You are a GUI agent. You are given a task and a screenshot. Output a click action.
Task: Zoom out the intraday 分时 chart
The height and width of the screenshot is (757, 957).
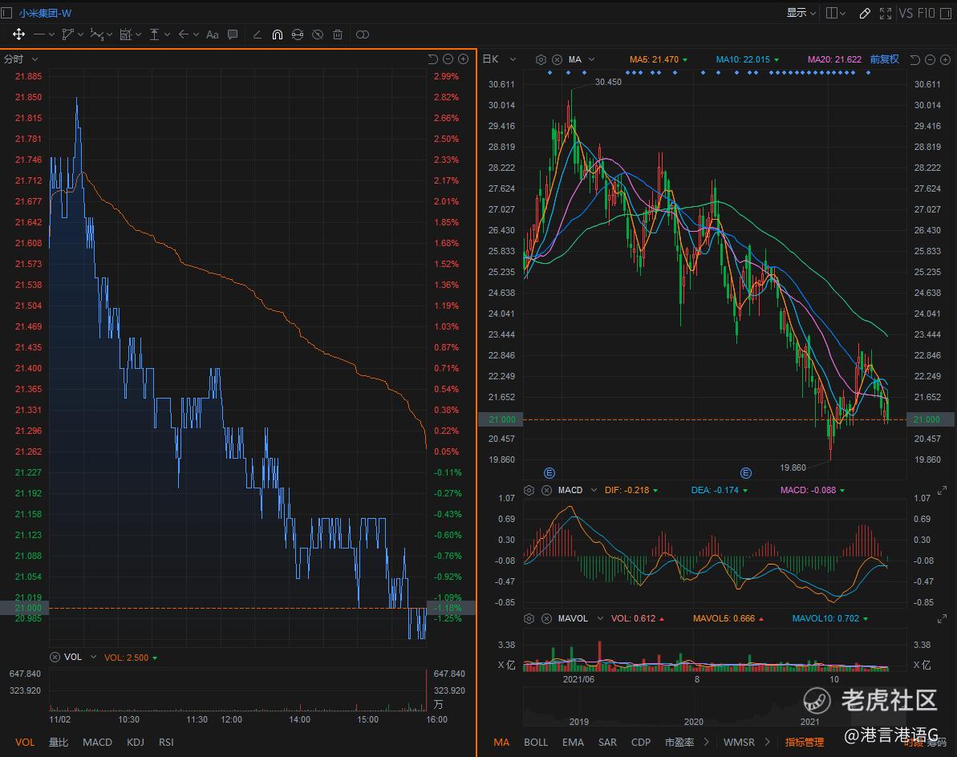448,59
